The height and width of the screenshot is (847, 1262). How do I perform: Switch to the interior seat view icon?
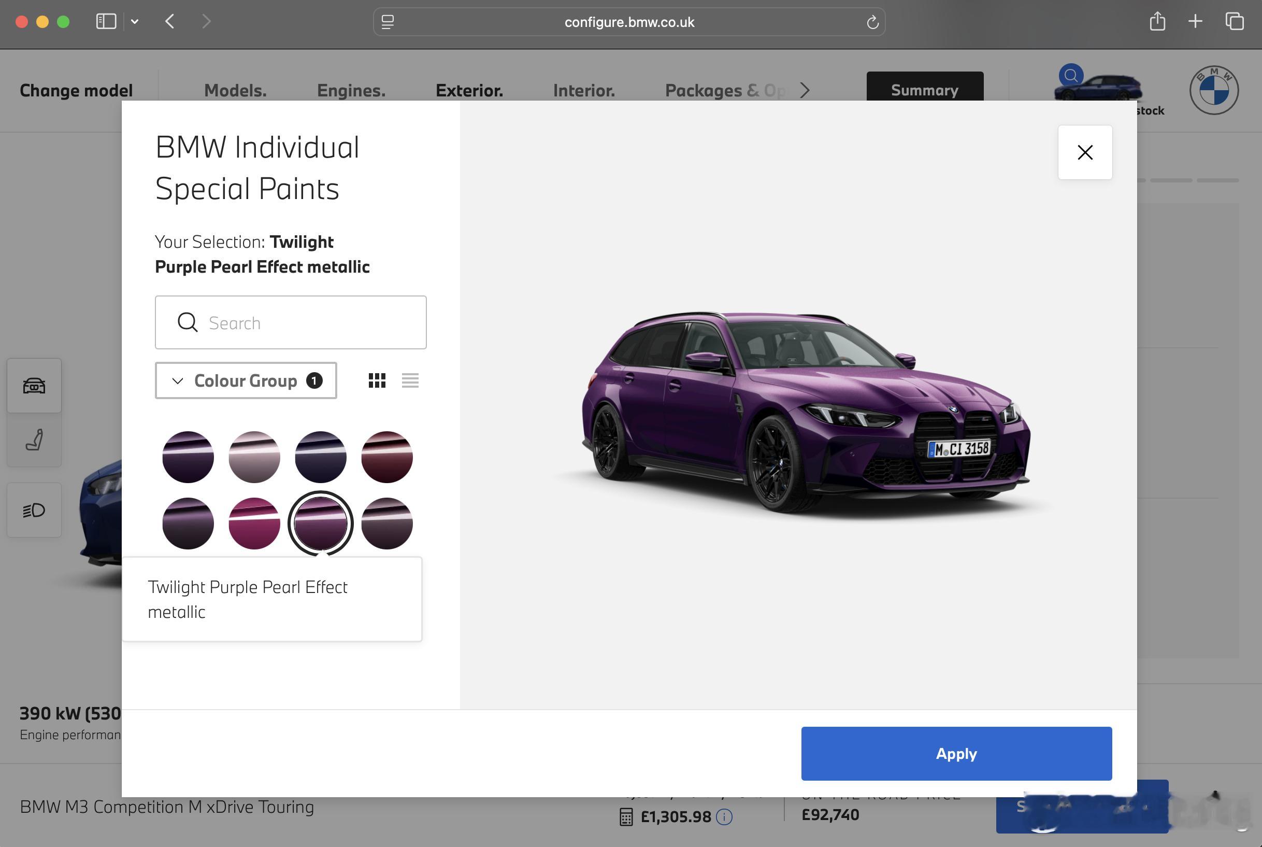coord(34,440)
